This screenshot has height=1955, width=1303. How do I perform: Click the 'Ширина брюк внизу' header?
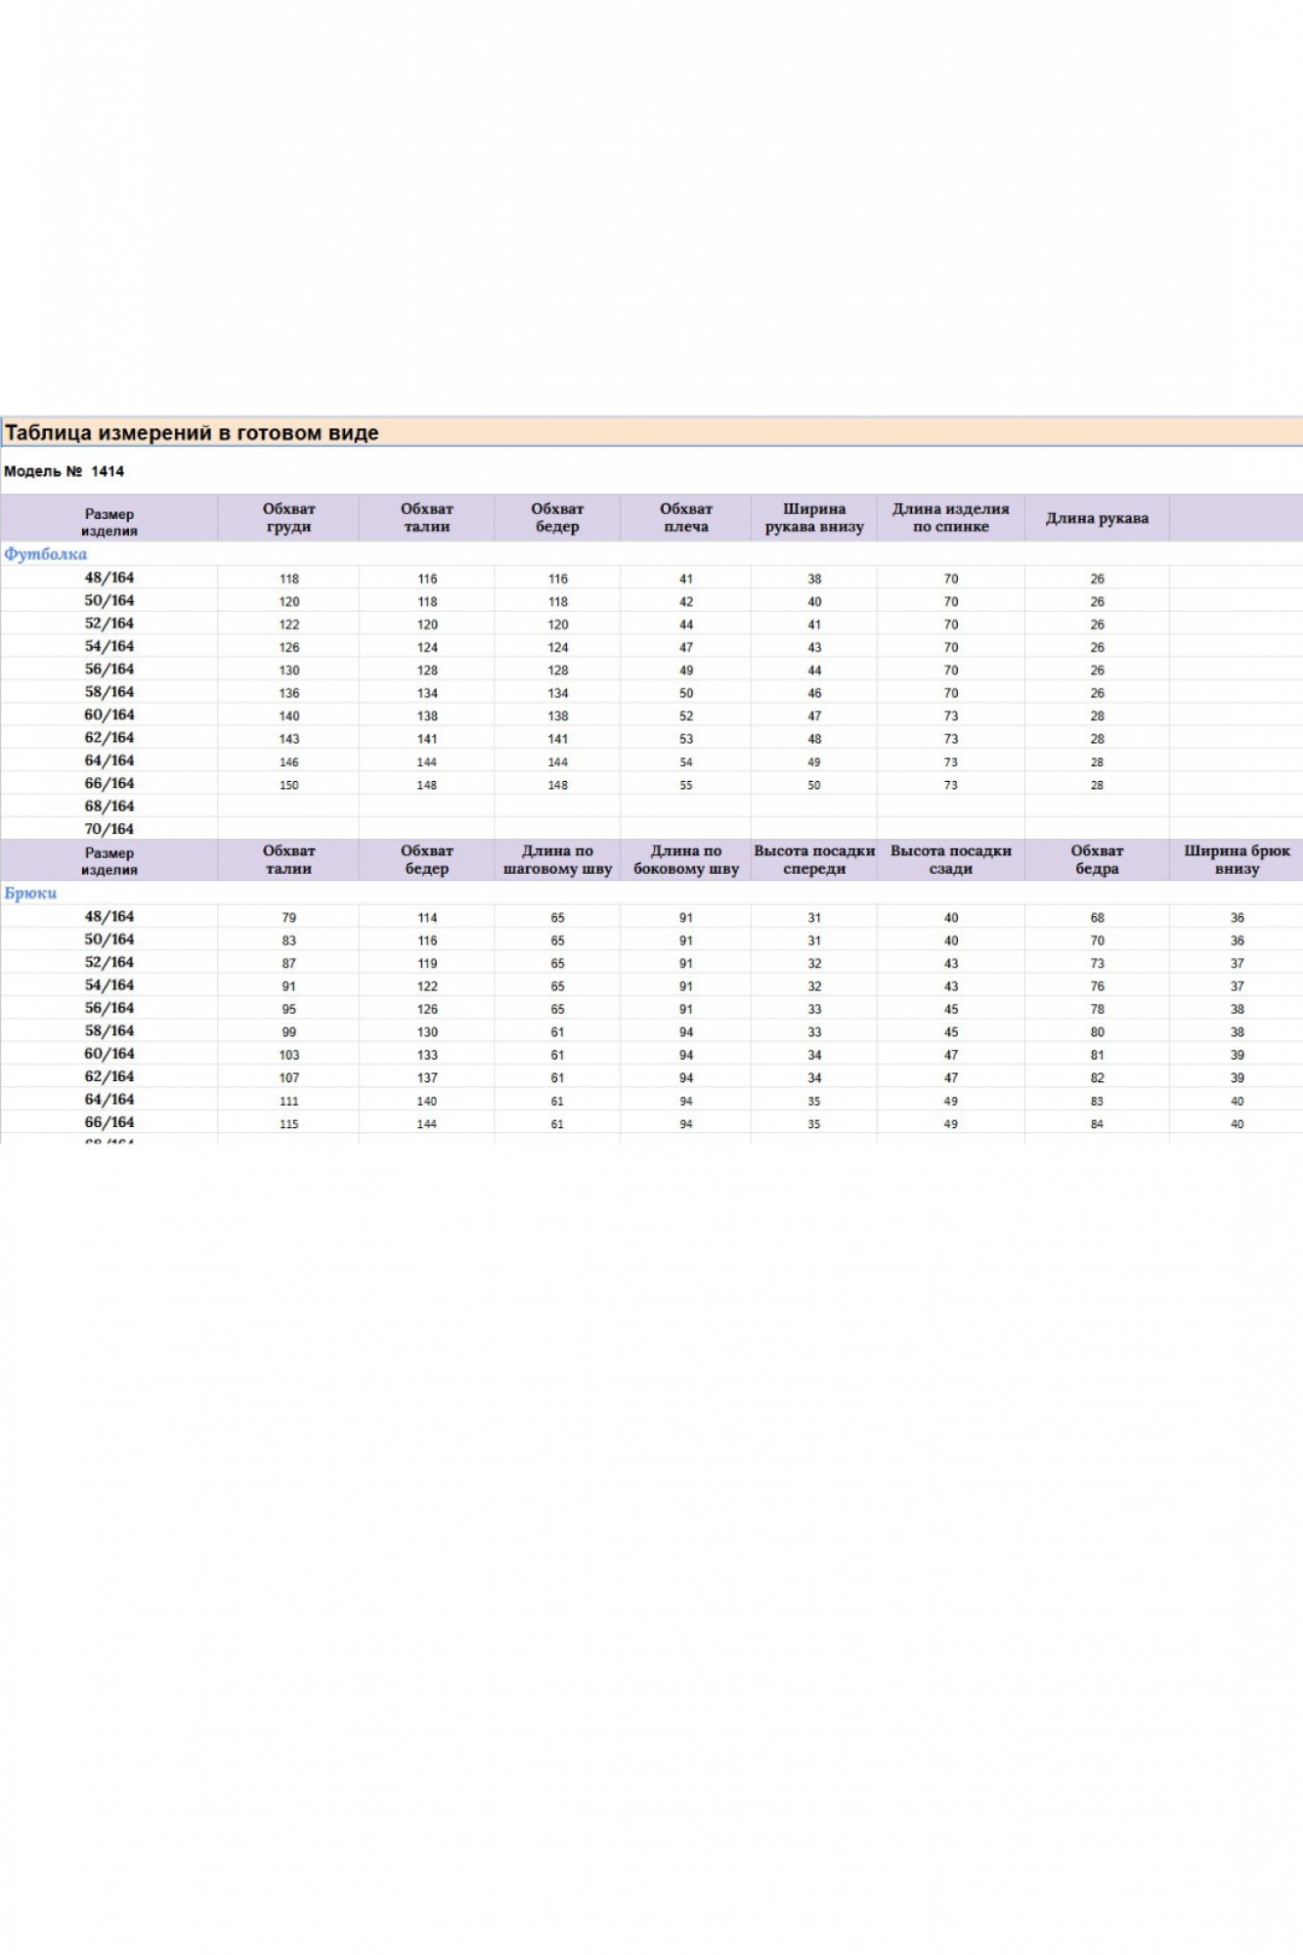click(1237, 859)
